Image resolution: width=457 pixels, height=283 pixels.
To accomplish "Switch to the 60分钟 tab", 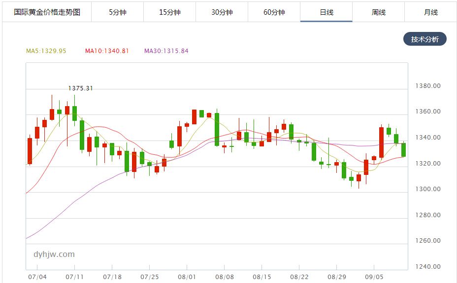I will (x=274, y=12).
